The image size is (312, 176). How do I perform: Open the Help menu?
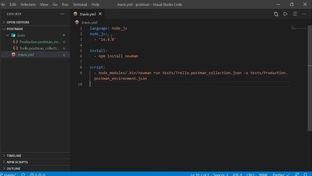(x=96, y=4)
